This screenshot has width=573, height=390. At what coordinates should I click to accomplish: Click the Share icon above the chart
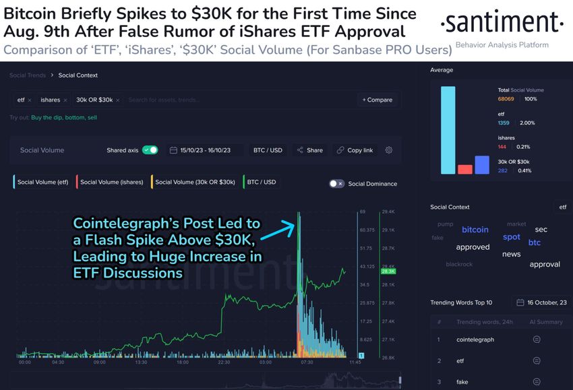tap(300, 150)
